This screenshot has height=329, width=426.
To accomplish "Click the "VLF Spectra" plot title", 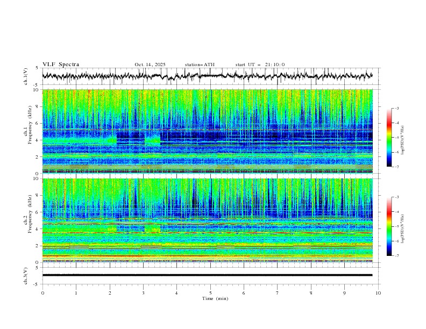I will (x=61, y=65).
